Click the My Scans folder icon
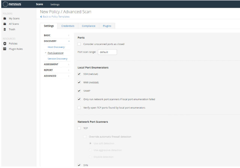The height and width of the screenshot is (168, 240). coord(5,18)
